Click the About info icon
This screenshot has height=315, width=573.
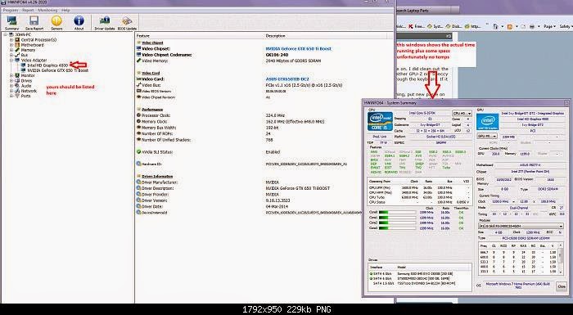[x=79, y=23]
